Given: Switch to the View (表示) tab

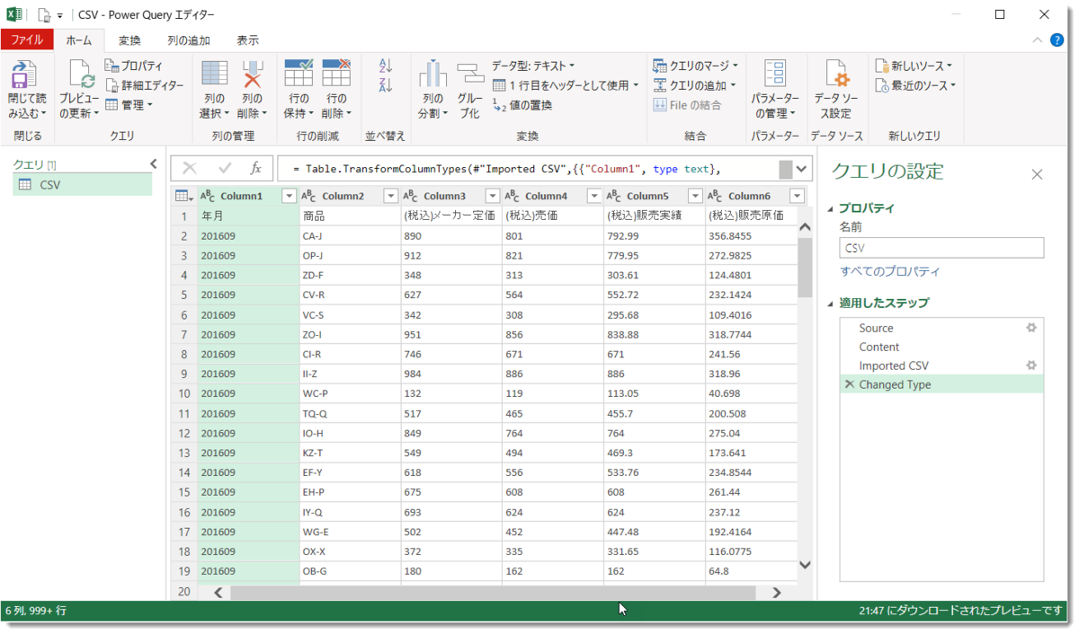Looking at the screenshot, I should tap(248, 40).
